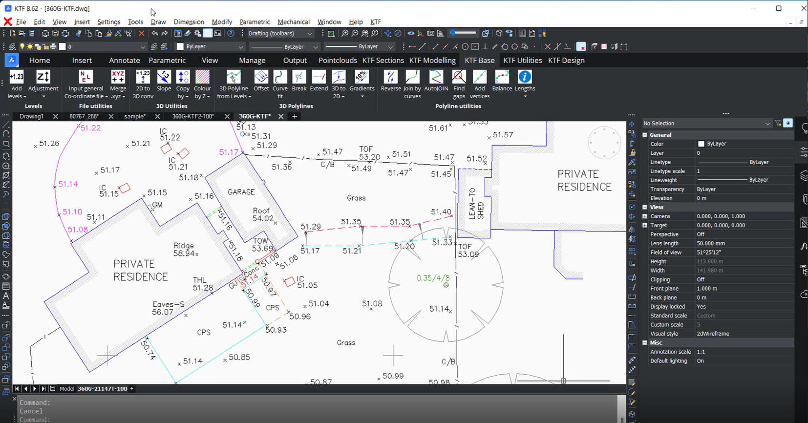Toggle the layer light bulb on/off icon

22,47
